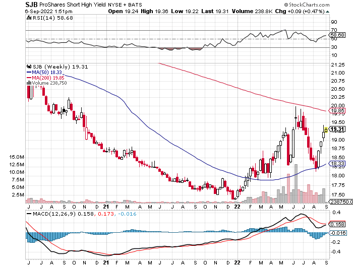Click the green up-arrow change indicator
Viewport: 353px width, 267px height.
[327, 12]
